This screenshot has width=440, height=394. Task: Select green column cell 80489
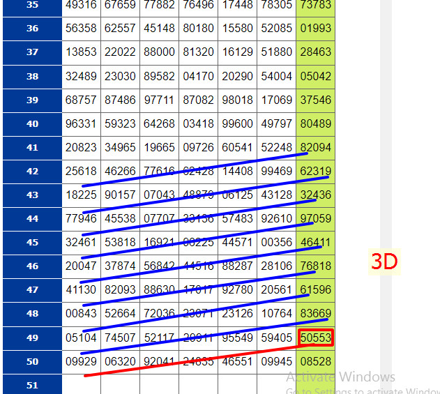(316, 124)
